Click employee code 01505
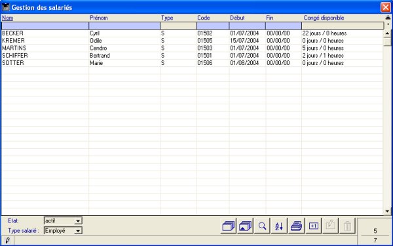 (x=205, y=41)
